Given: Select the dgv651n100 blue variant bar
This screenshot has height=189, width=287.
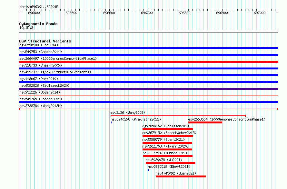Looking at the screenshot, I should point(148,48).
